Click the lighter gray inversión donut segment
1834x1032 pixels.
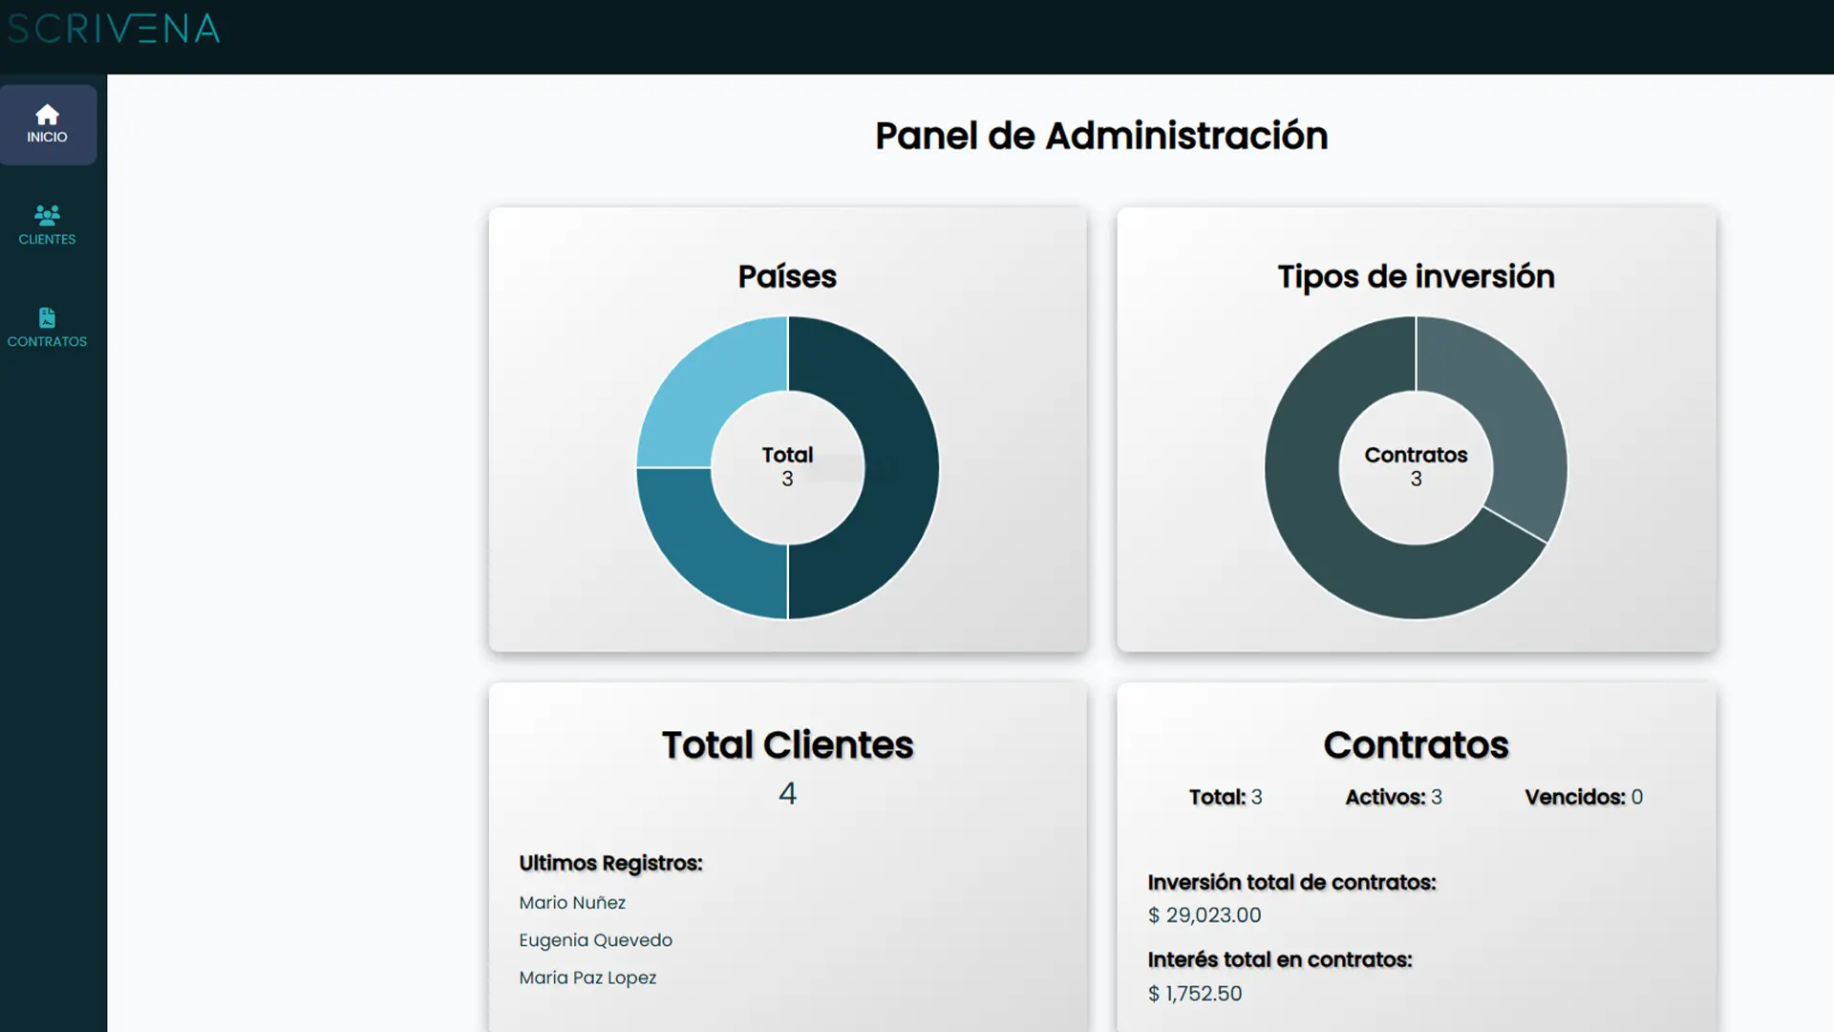(1513, 411)
